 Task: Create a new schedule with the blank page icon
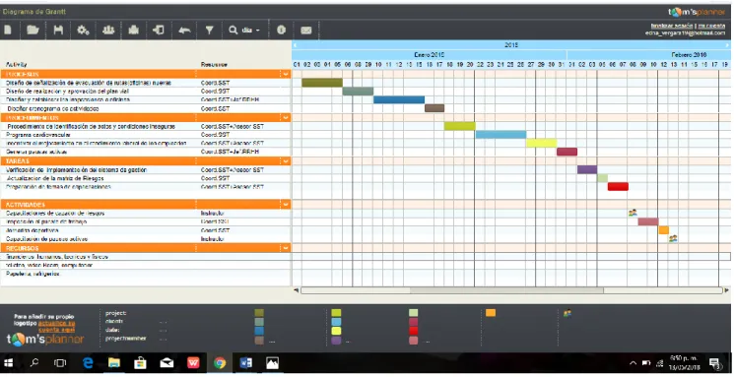click(8, 30)
